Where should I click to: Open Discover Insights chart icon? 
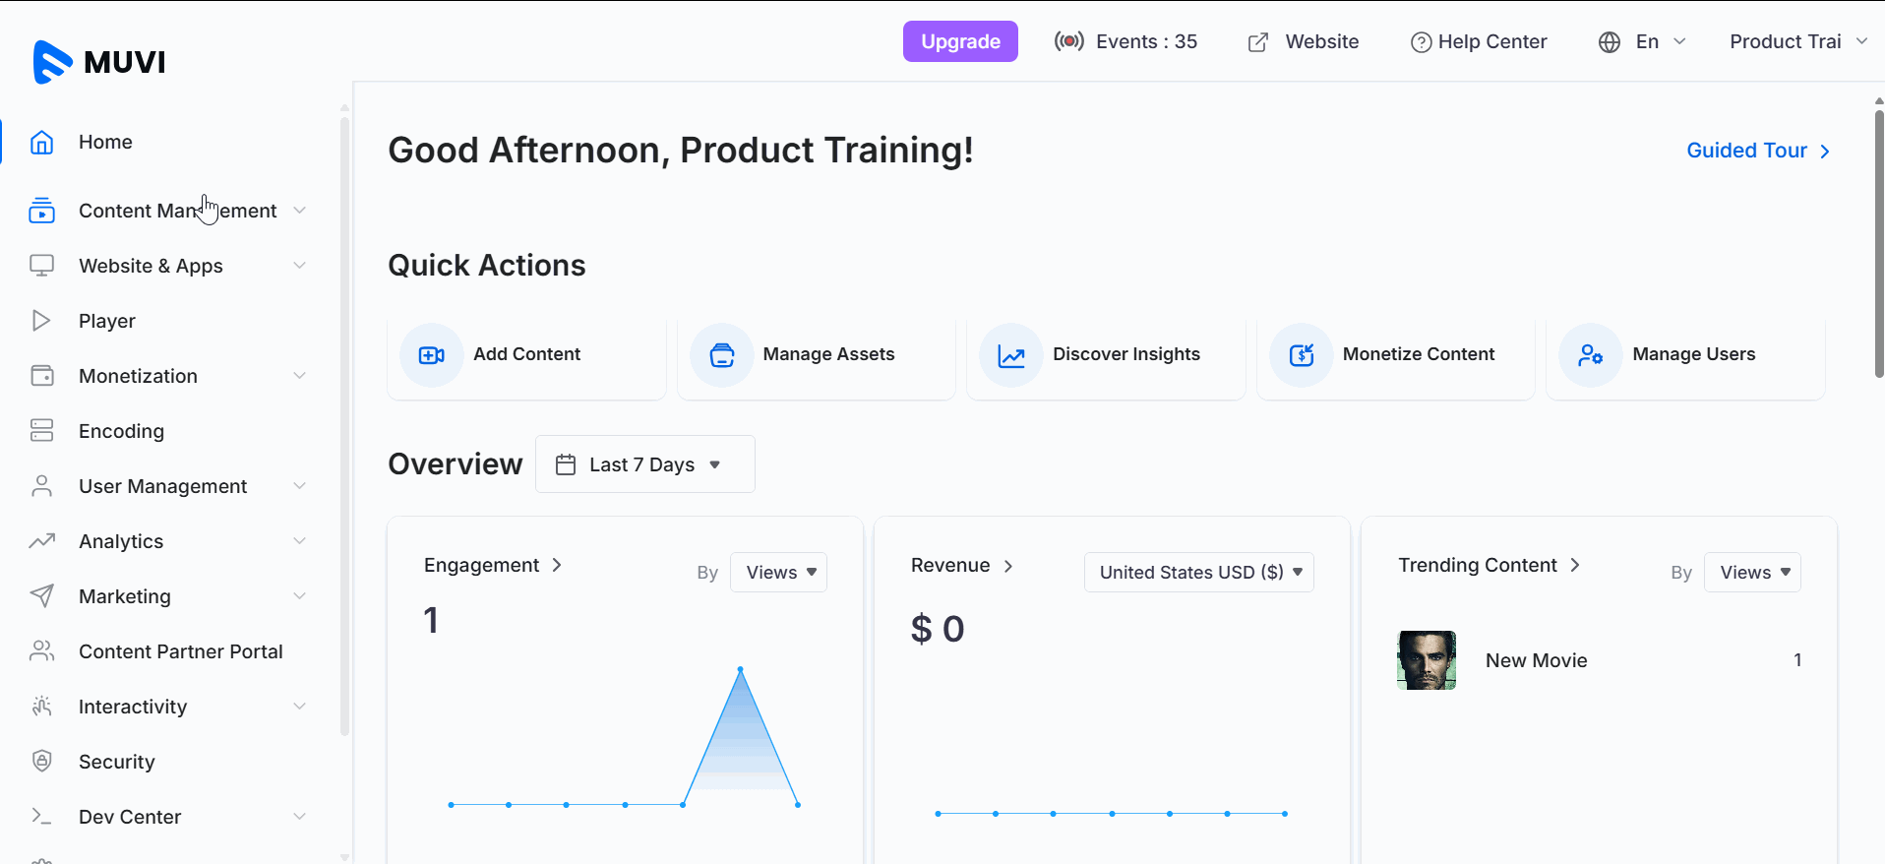tap(1011, 355)
